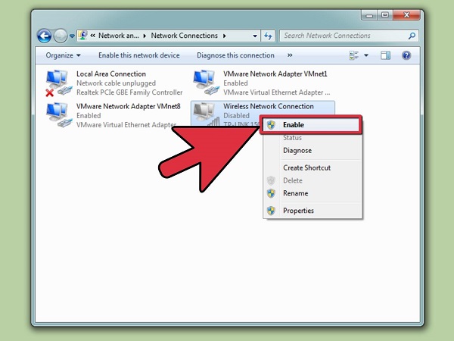454x341 pixels.
Task: Choose Enable from the context menu
Action: (x=294, y=124)
